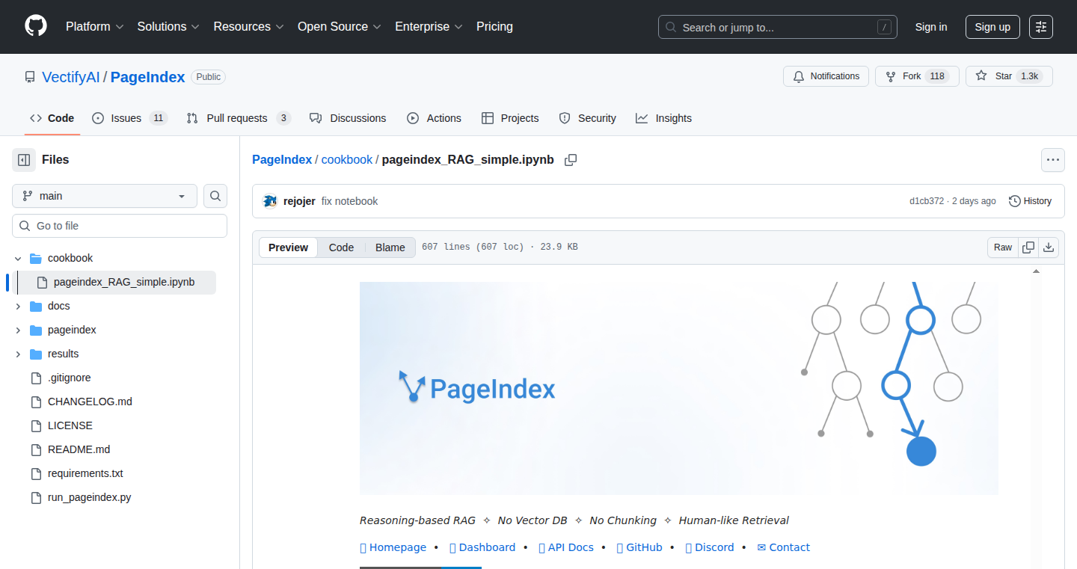Focus the Search or jump to field
The height and width of the screenshot is (569, 1077).
777,27
